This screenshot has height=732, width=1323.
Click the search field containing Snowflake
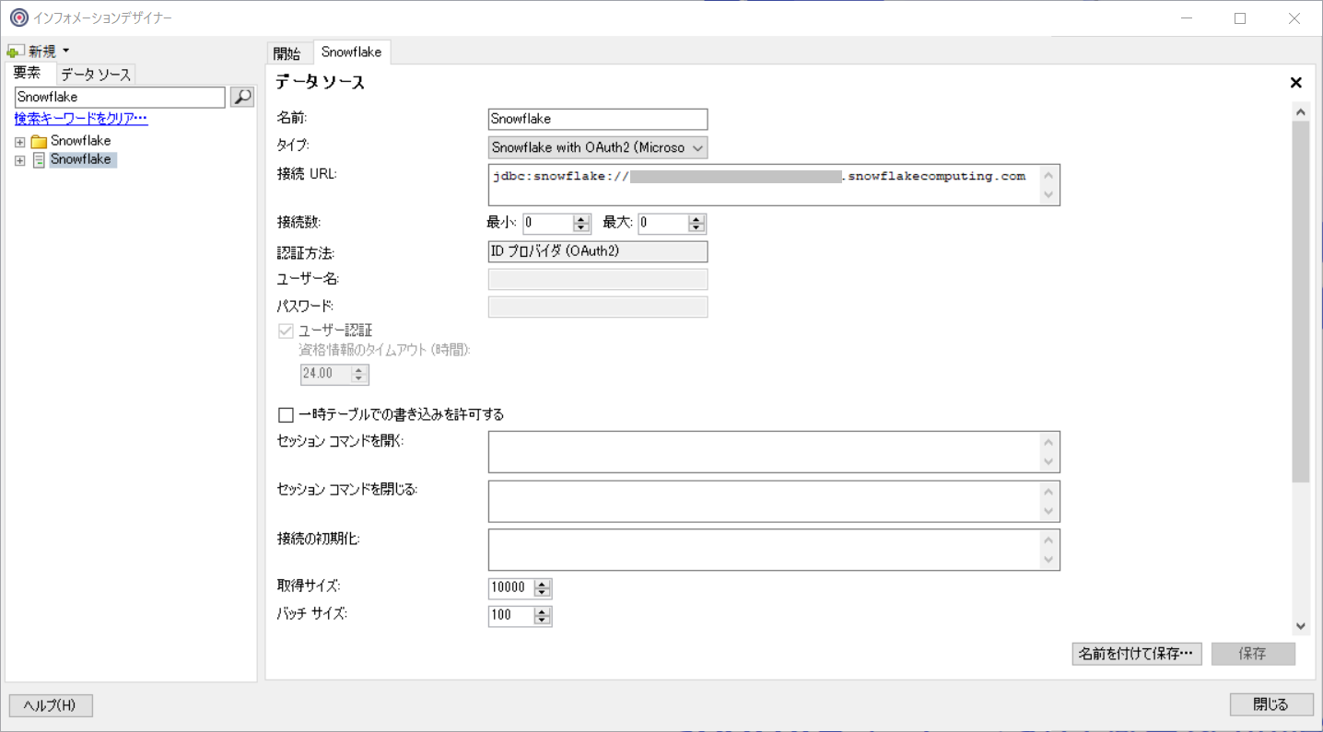pyautogui.click(x=120, y=97)
